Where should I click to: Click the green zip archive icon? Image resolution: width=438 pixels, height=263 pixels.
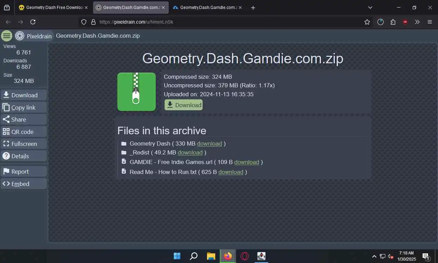(x=136, y=92)
